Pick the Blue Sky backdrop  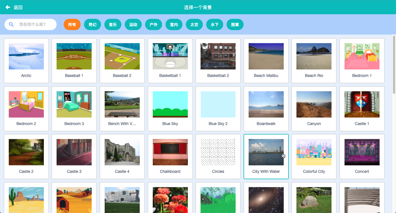pyautogui.click(x=170, y=109)
